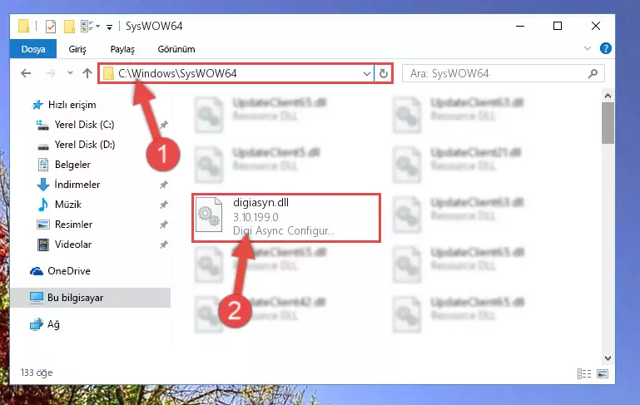Click the New Folder icon in title bar
This screenshot has width=640, height=405.
point(69,27)
